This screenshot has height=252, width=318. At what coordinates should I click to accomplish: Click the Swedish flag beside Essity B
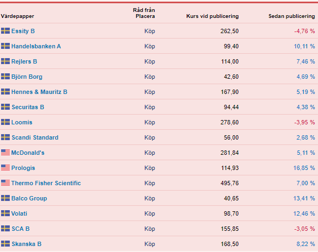5,31
